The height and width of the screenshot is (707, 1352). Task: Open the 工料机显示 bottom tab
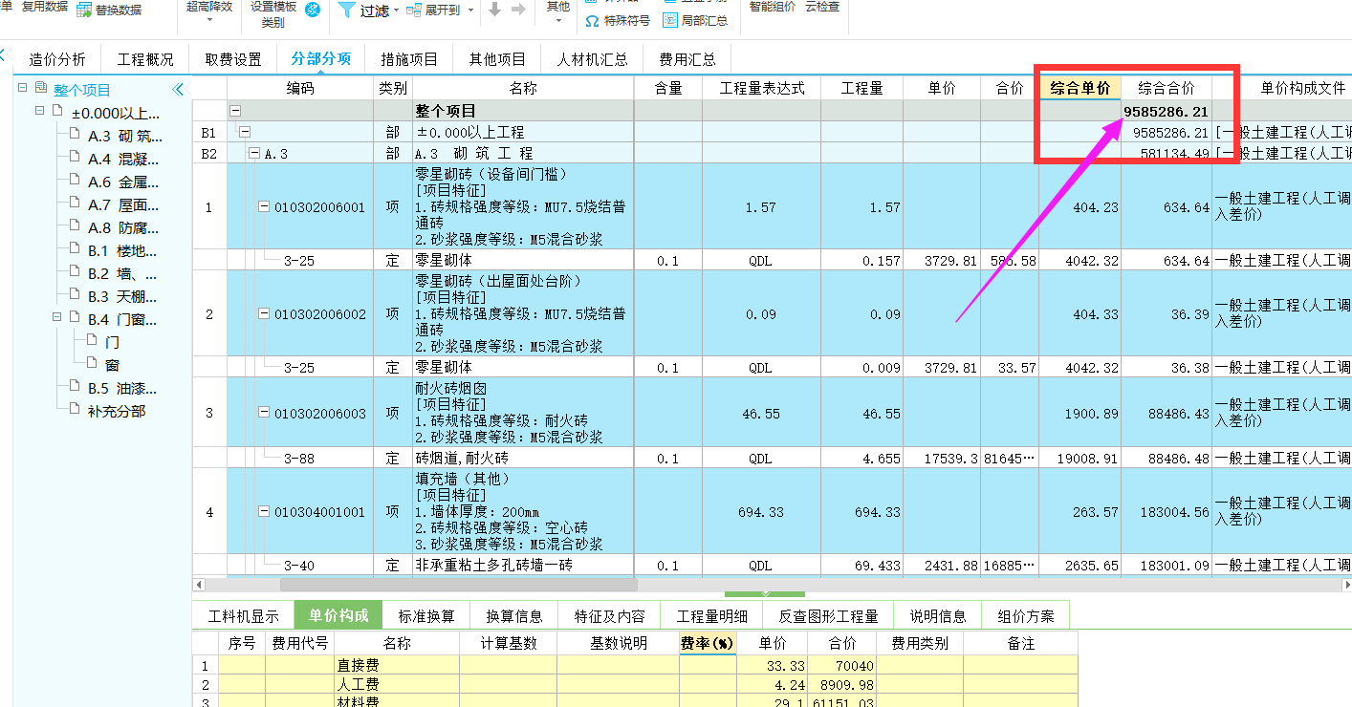click(244, 616)
